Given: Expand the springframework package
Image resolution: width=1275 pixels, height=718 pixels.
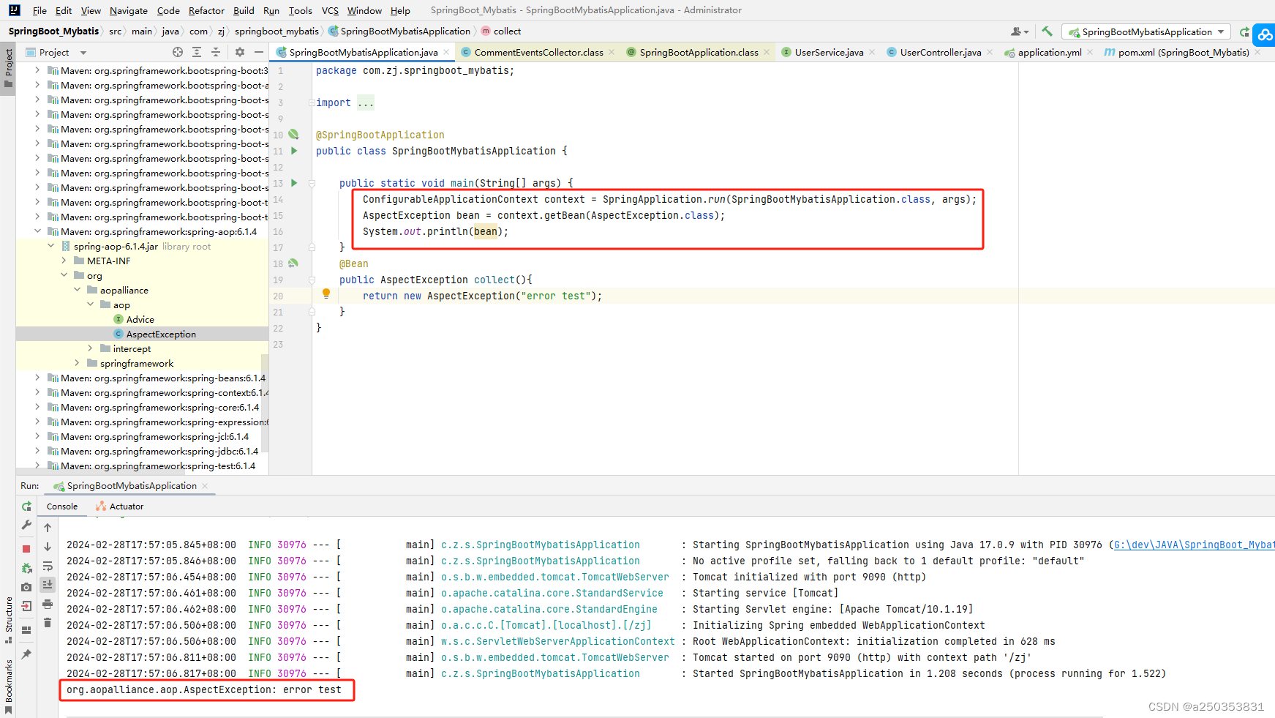Looking at the screenshot, I should click(77, 363).
